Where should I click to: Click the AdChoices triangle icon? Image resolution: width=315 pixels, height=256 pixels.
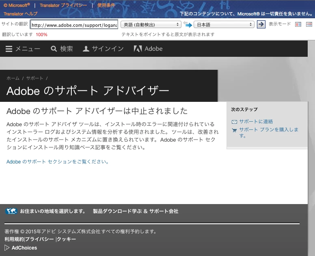pos(7,248)
